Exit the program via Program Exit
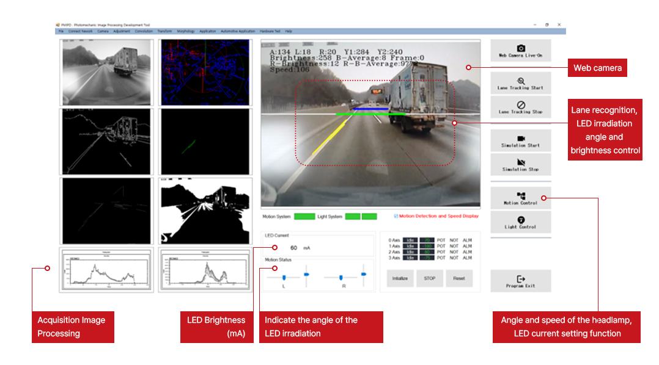Viewport: 659px width, 365px height. [x=520, y=281]
